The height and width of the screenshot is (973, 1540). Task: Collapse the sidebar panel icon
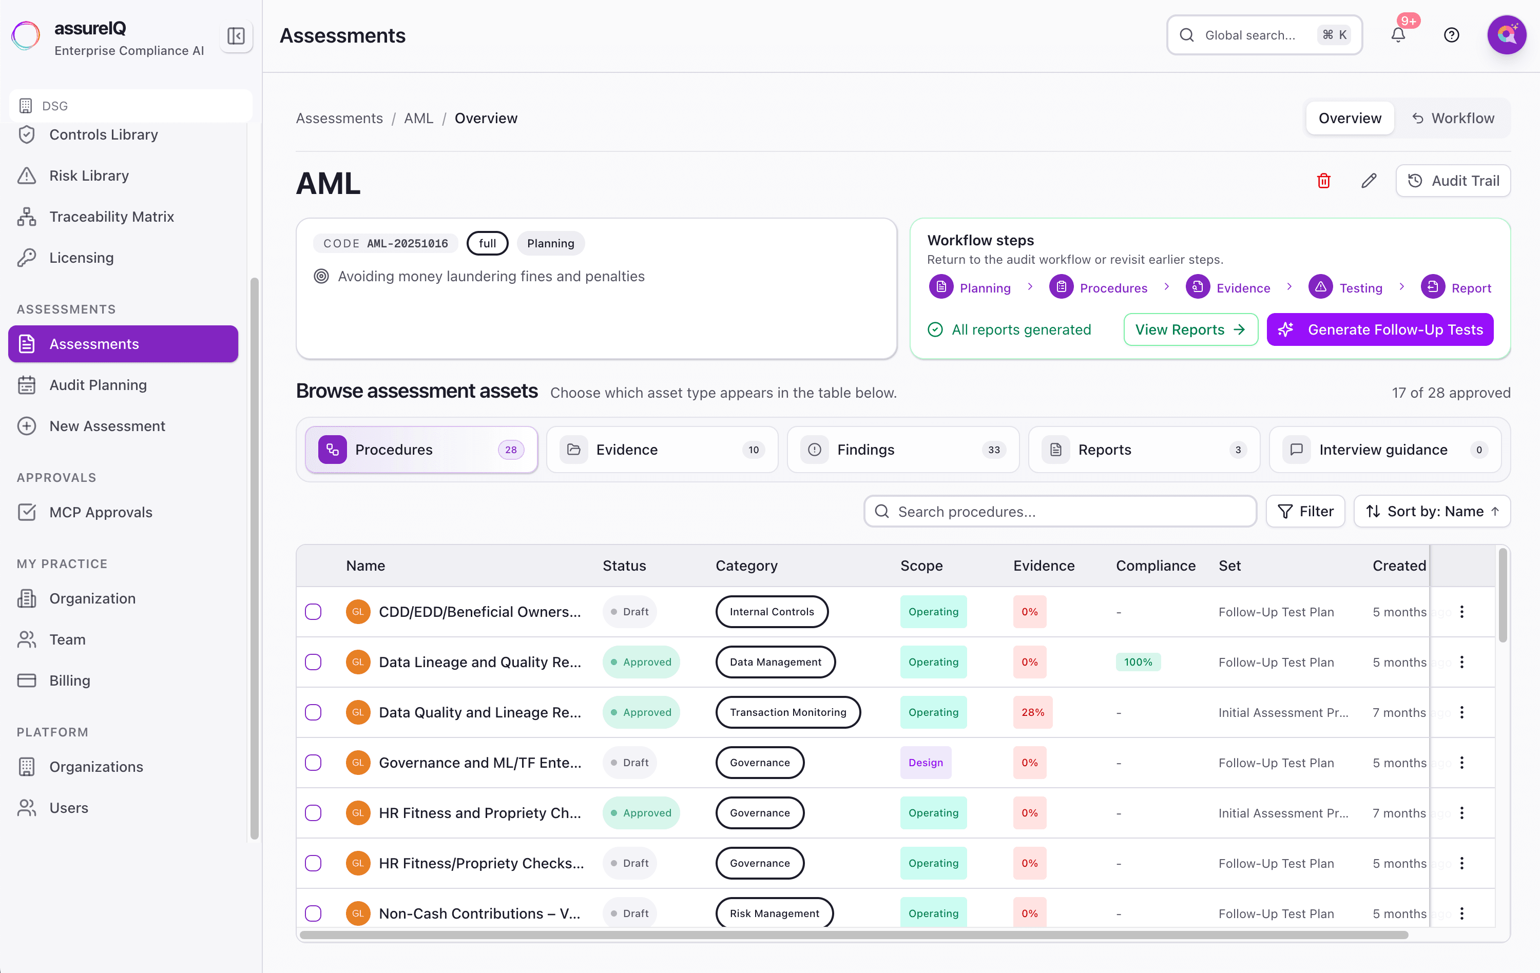pyautogui.click(x=236, y=36)
